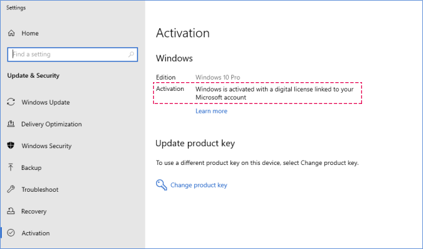Screen dimensions: 423x249
Task: Click the Windows Security shield icon
Action: tap(11, 146)
